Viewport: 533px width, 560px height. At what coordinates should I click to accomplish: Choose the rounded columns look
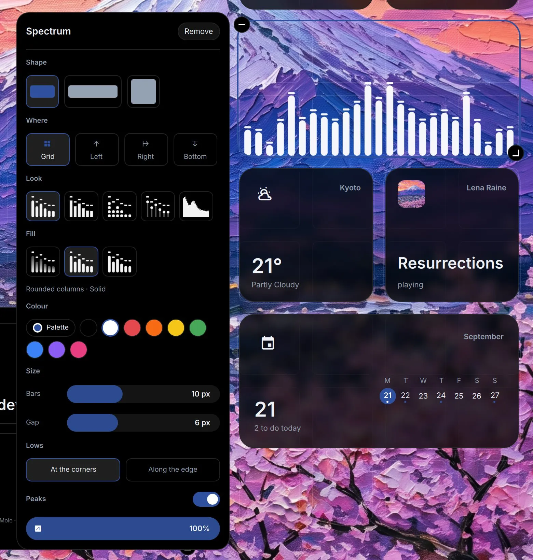(x=43, y=206)
